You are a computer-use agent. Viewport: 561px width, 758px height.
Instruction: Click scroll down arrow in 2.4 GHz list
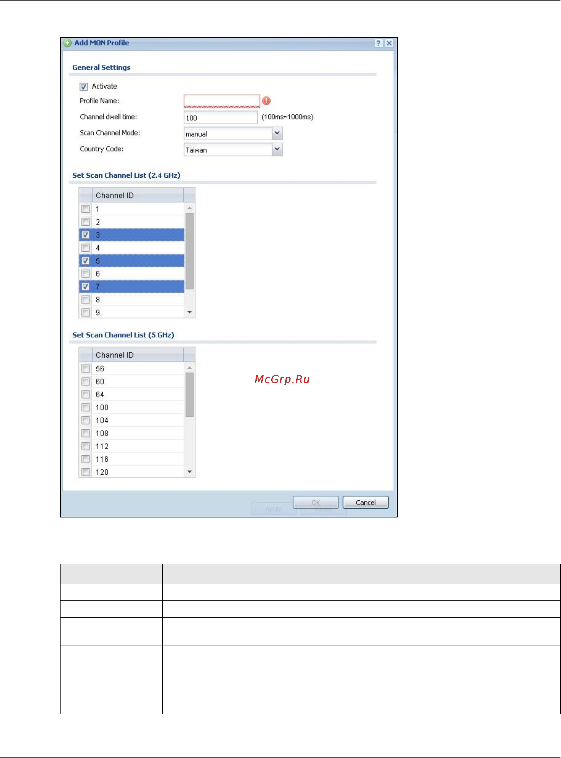(x=189, y=312)
